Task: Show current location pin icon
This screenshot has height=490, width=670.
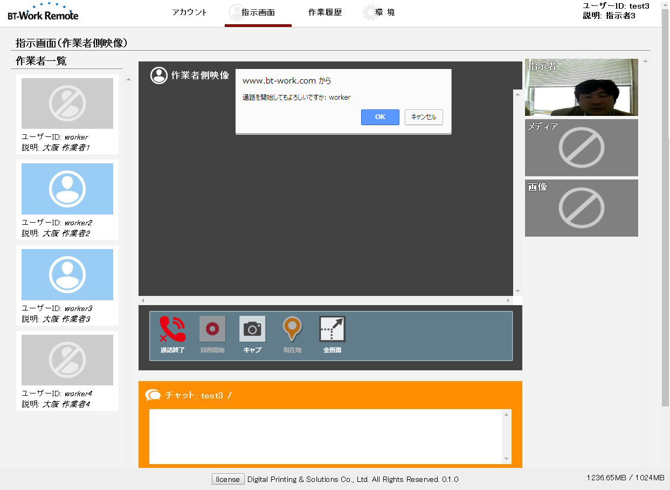Action: tap(292, 329)
